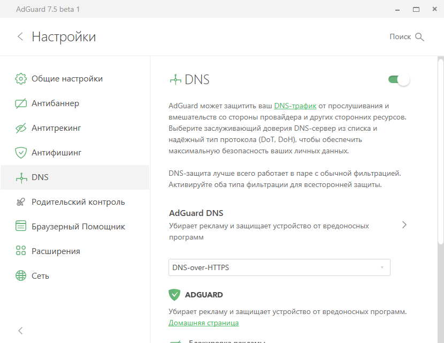Follow the DNS-трафик link

pos(295,106)
